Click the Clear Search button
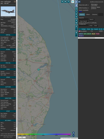Screen dimensions: 104x139 (83, 21)
